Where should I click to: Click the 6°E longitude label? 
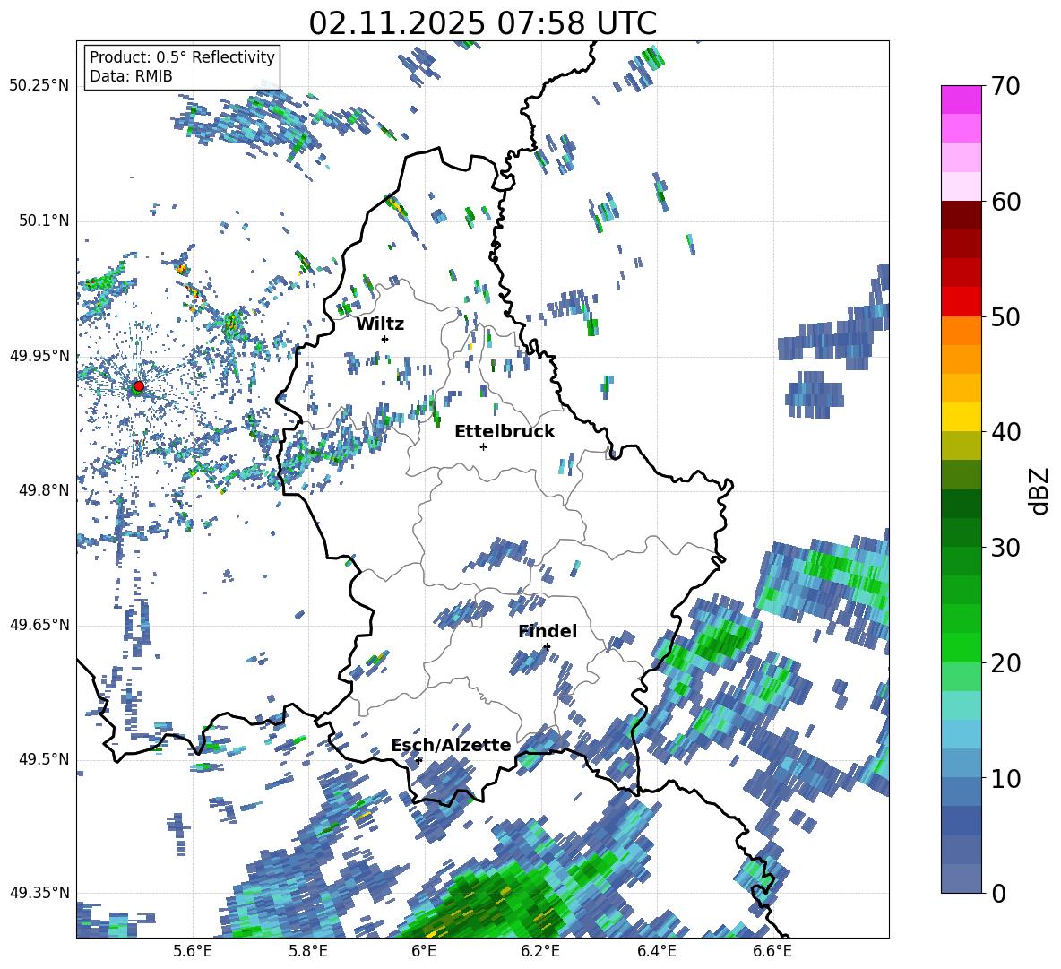point(424,951)
